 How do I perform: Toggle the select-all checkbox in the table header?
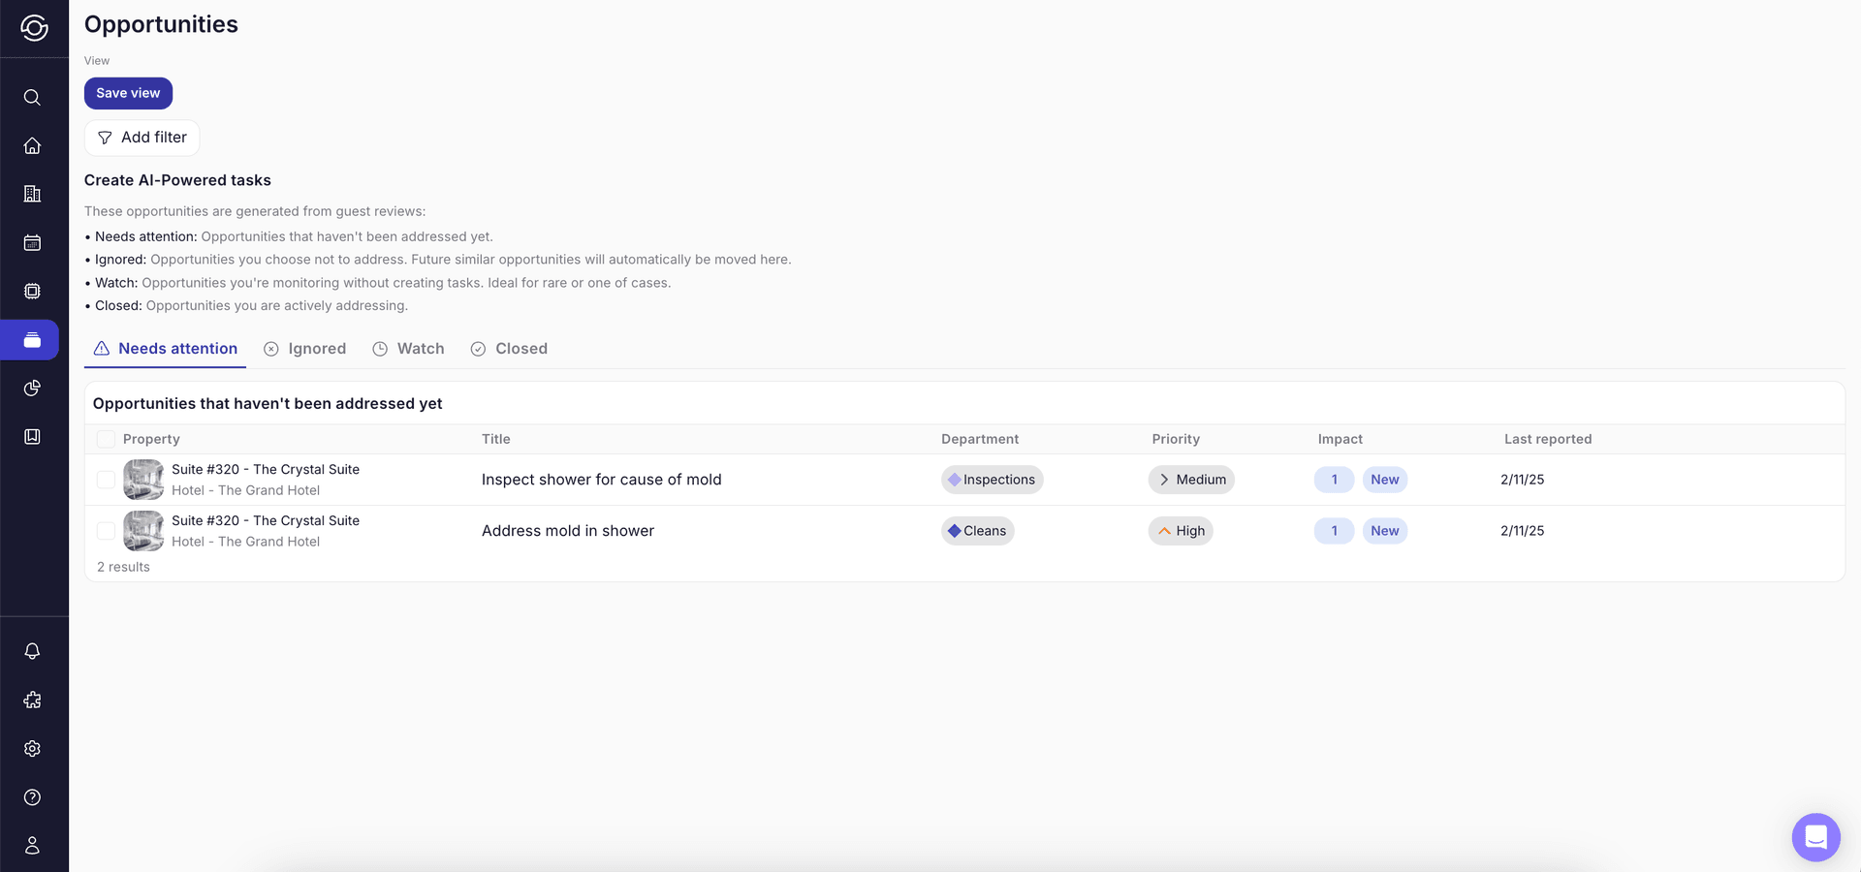point(106,439)
